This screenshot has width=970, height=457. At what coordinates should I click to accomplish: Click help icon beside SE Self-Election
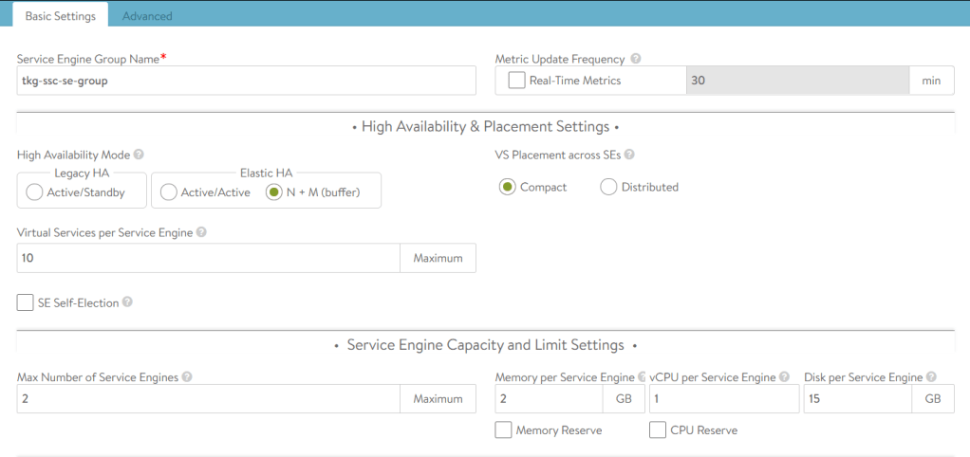pyautogui.click(x=127, y=302)
